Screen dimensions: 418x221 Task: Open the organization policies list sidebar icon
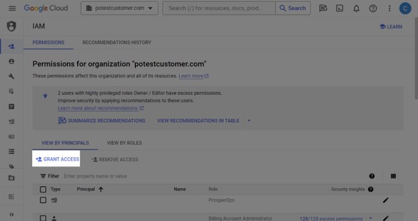coord(12,106)
